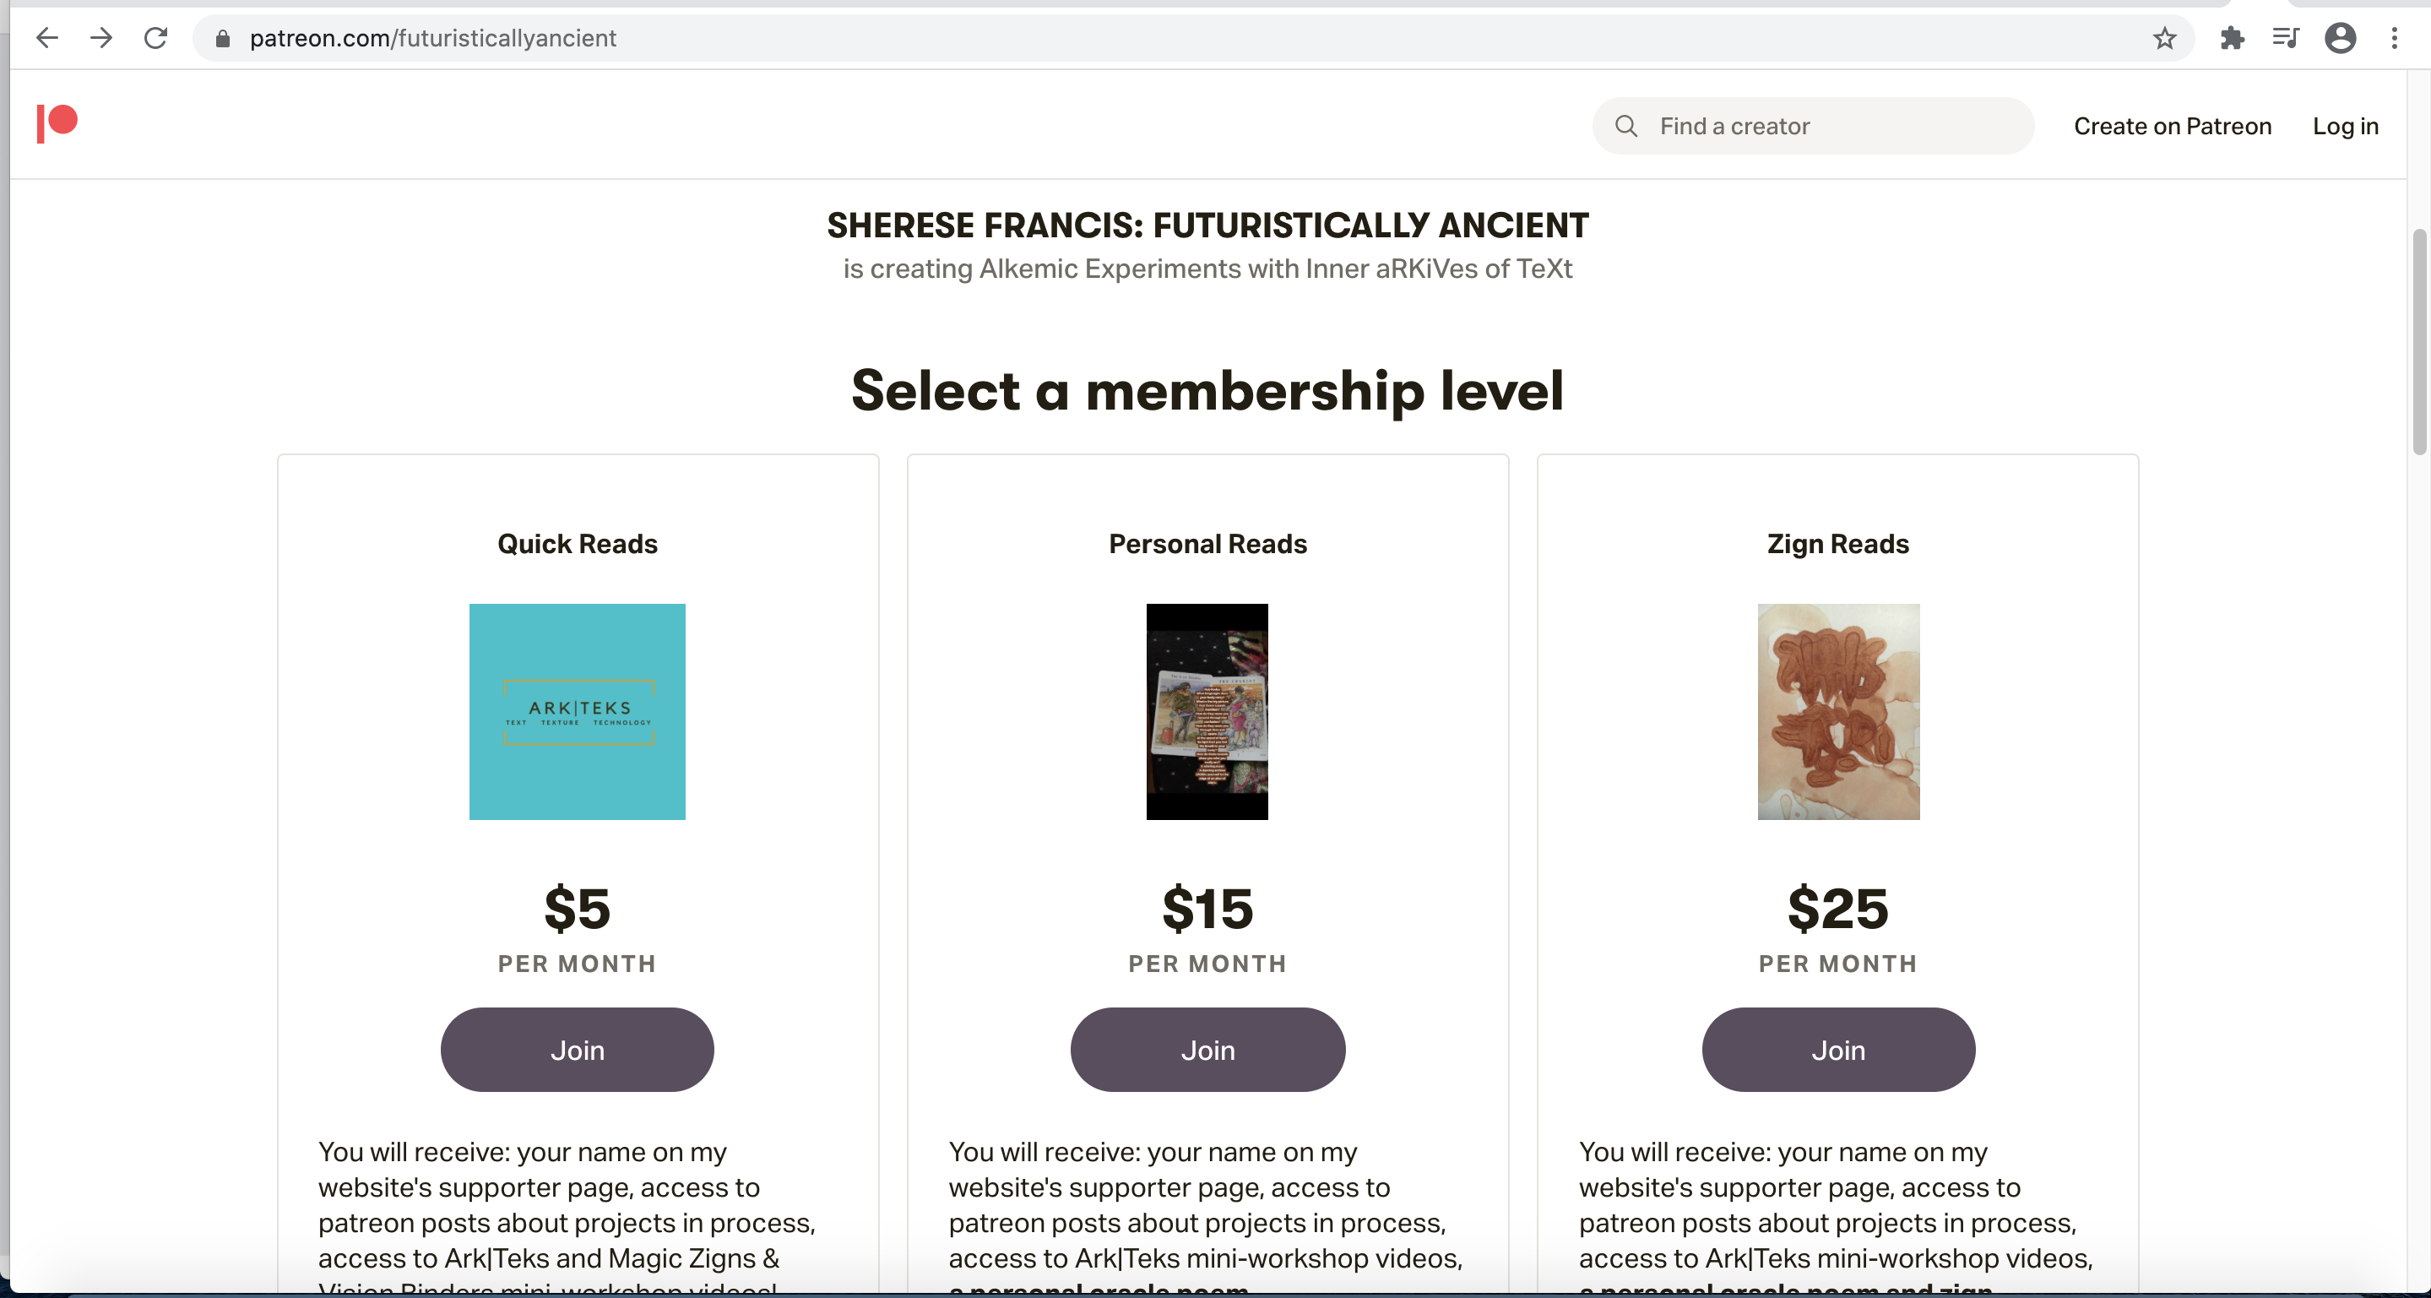The height and width of the screenshot is (1298, 2431).
Task: Reload the page with refresh icon
Action: pos(155,39)
